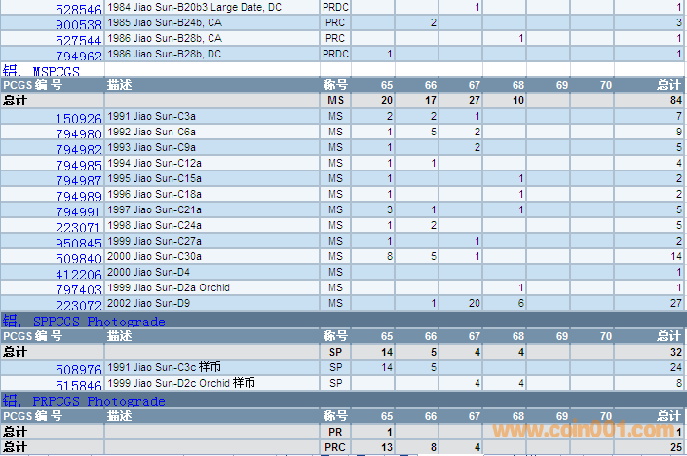Open PCGS number 794991 link
Screen dimensions: 687x456
click(78, 212)
